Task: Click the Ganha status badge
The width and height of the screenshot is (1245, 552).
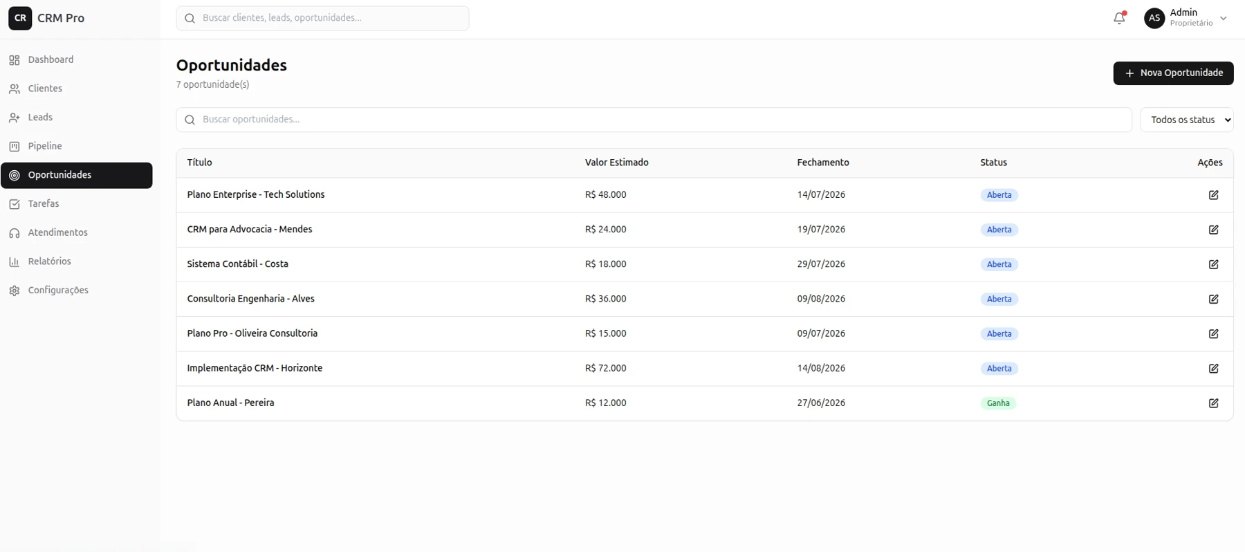Action: click(998, 403)
